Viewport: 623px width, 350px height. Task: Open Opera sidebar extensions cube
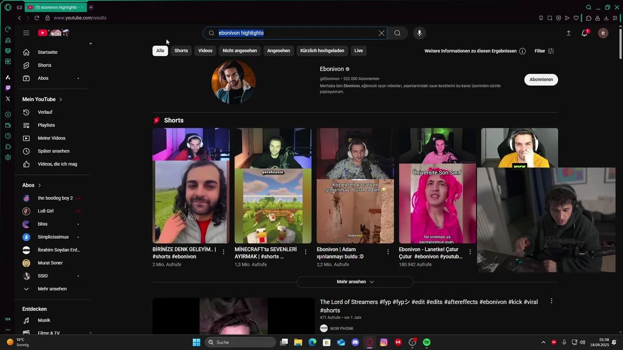(8, 147)
